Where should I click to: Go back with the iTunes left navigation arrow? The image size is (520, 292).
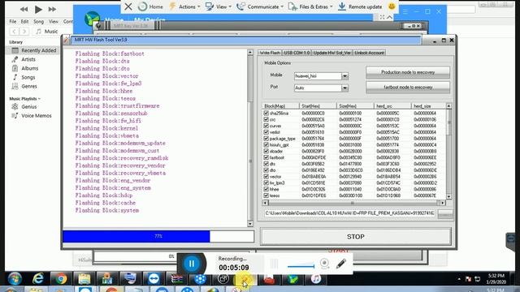[x=14, y=32]
